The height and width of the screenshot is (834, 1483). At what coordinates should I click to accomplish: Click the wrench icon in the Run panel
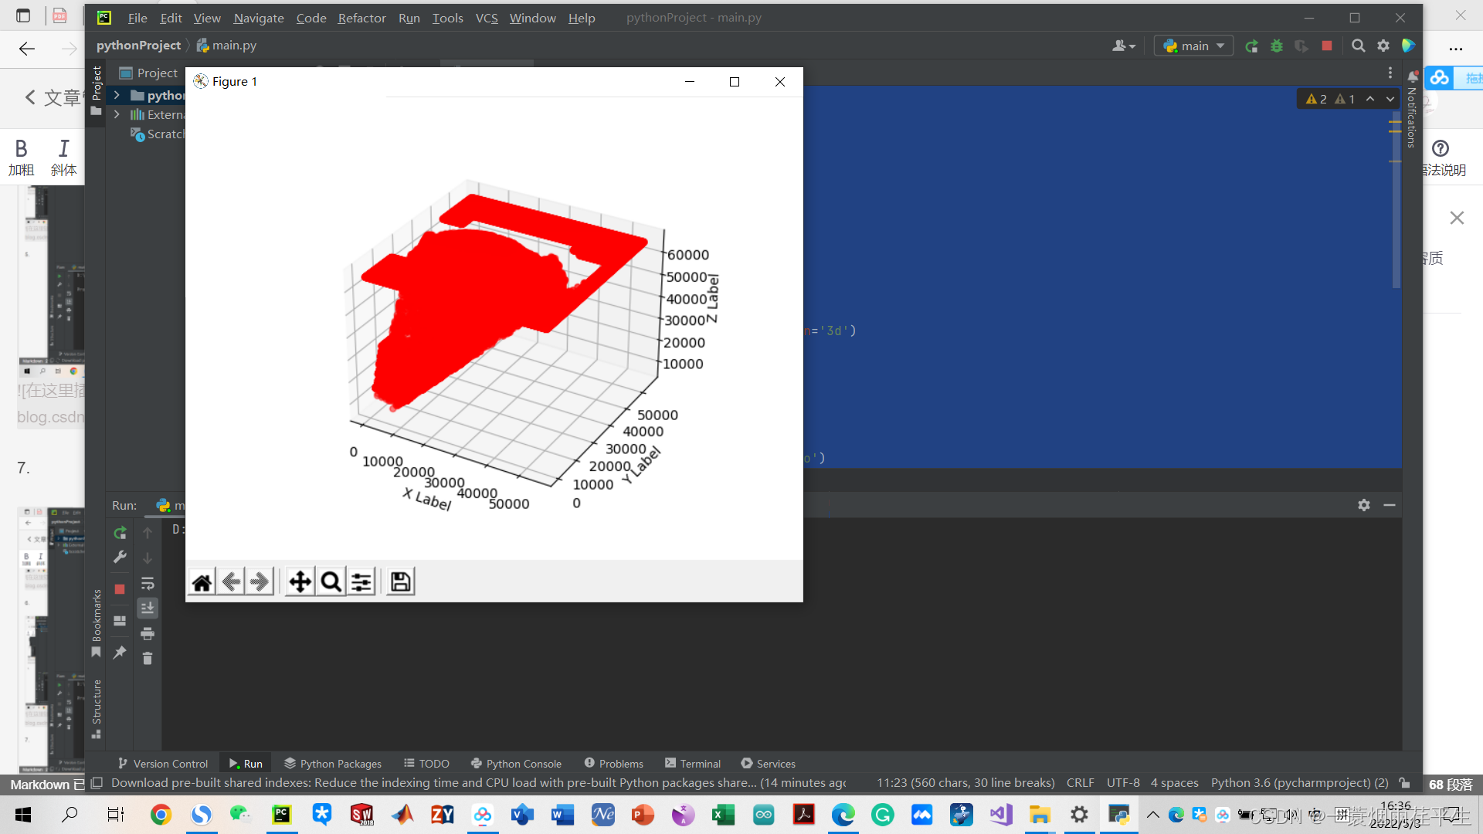[120, 557]
